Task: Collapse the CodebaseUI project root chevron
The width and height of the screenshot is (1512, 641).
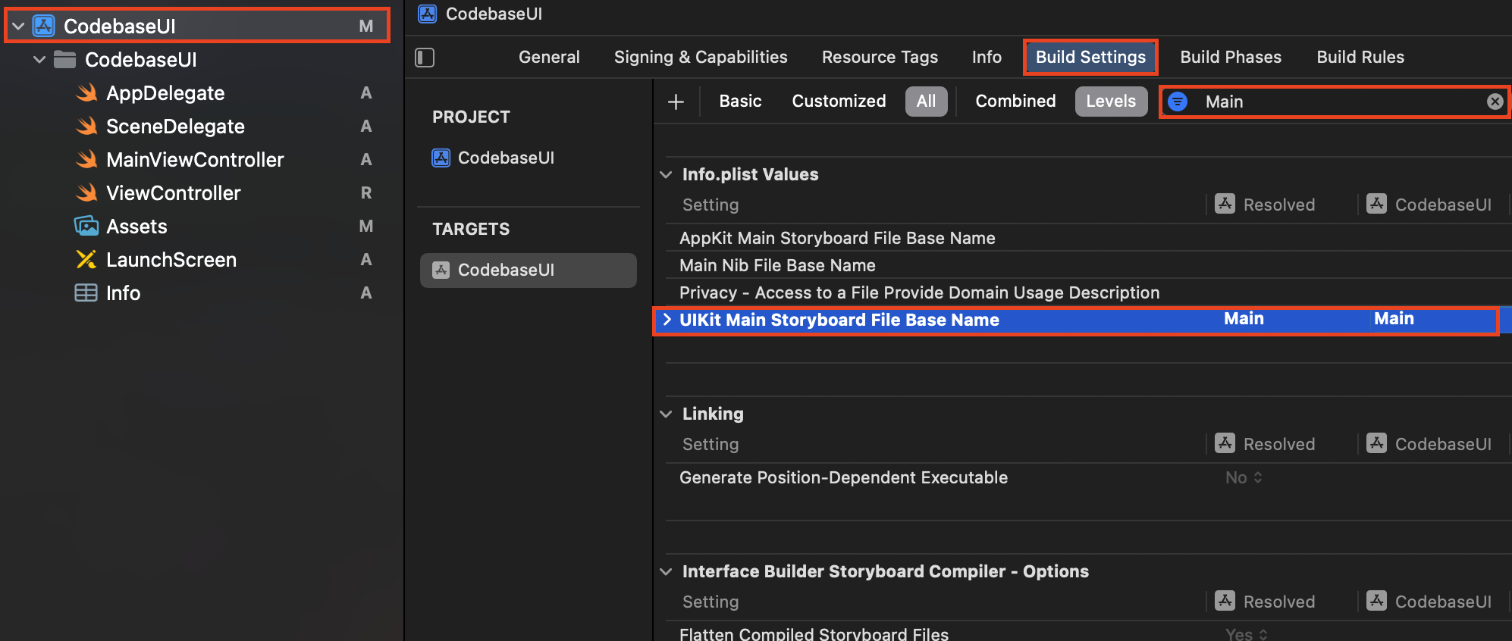Action: point(18,27)
